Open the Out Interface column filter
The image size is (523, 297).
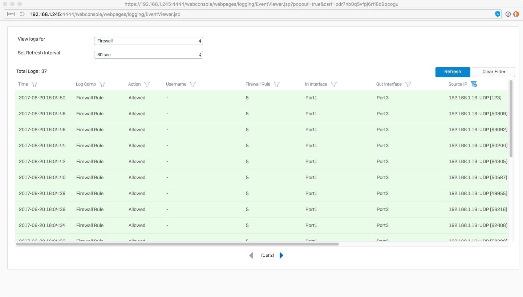[x=408, y=84]
